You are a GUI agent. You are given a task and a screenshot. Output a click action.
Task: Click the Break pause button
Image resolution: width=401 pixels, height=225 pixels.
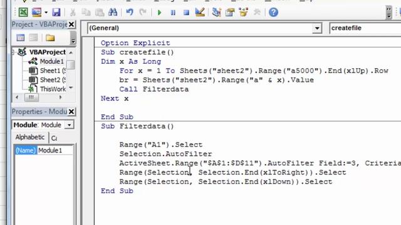pos(173,12)
